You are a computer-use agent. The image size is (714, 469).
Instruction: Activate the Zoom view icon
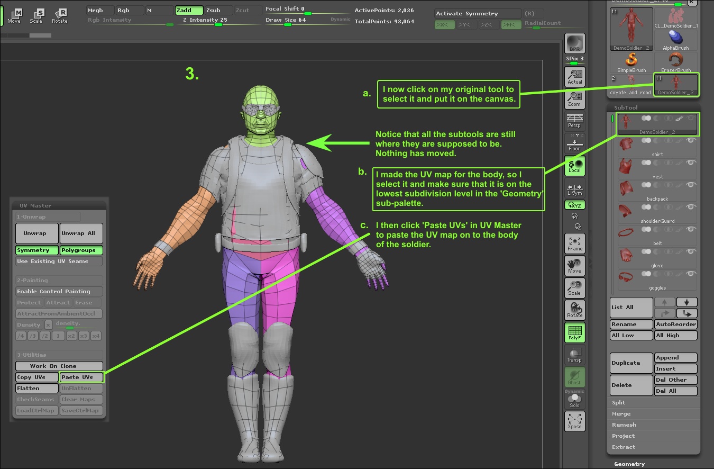(574, 99)
